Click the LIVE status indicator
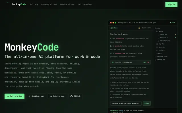182x113 pixels. [173, 23]
